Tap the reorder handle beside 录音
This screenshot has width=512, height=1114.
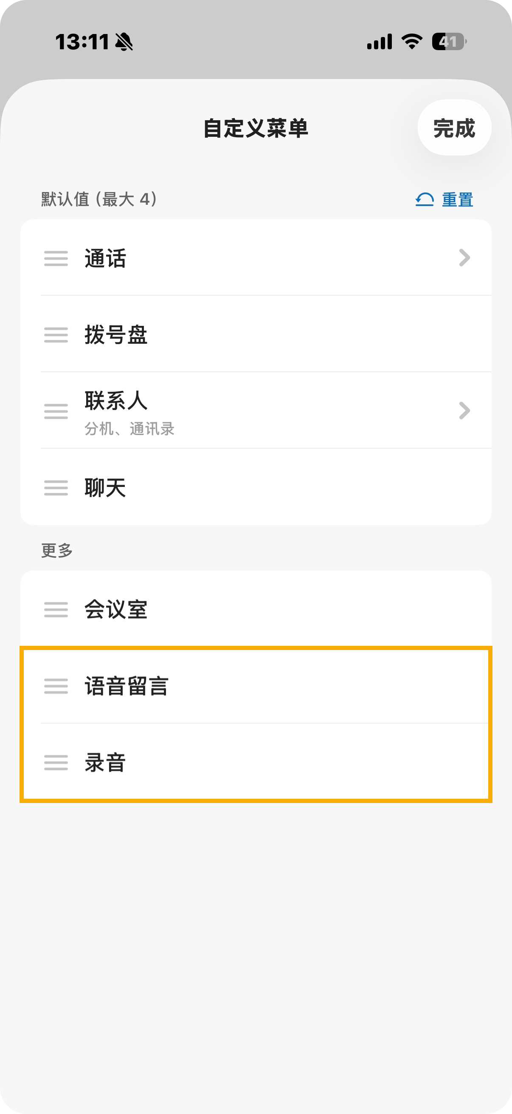[56, 762]
